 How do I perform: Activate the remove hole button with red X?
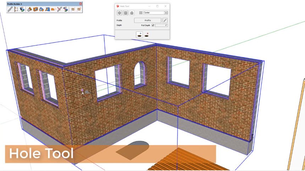click(146, 35)
